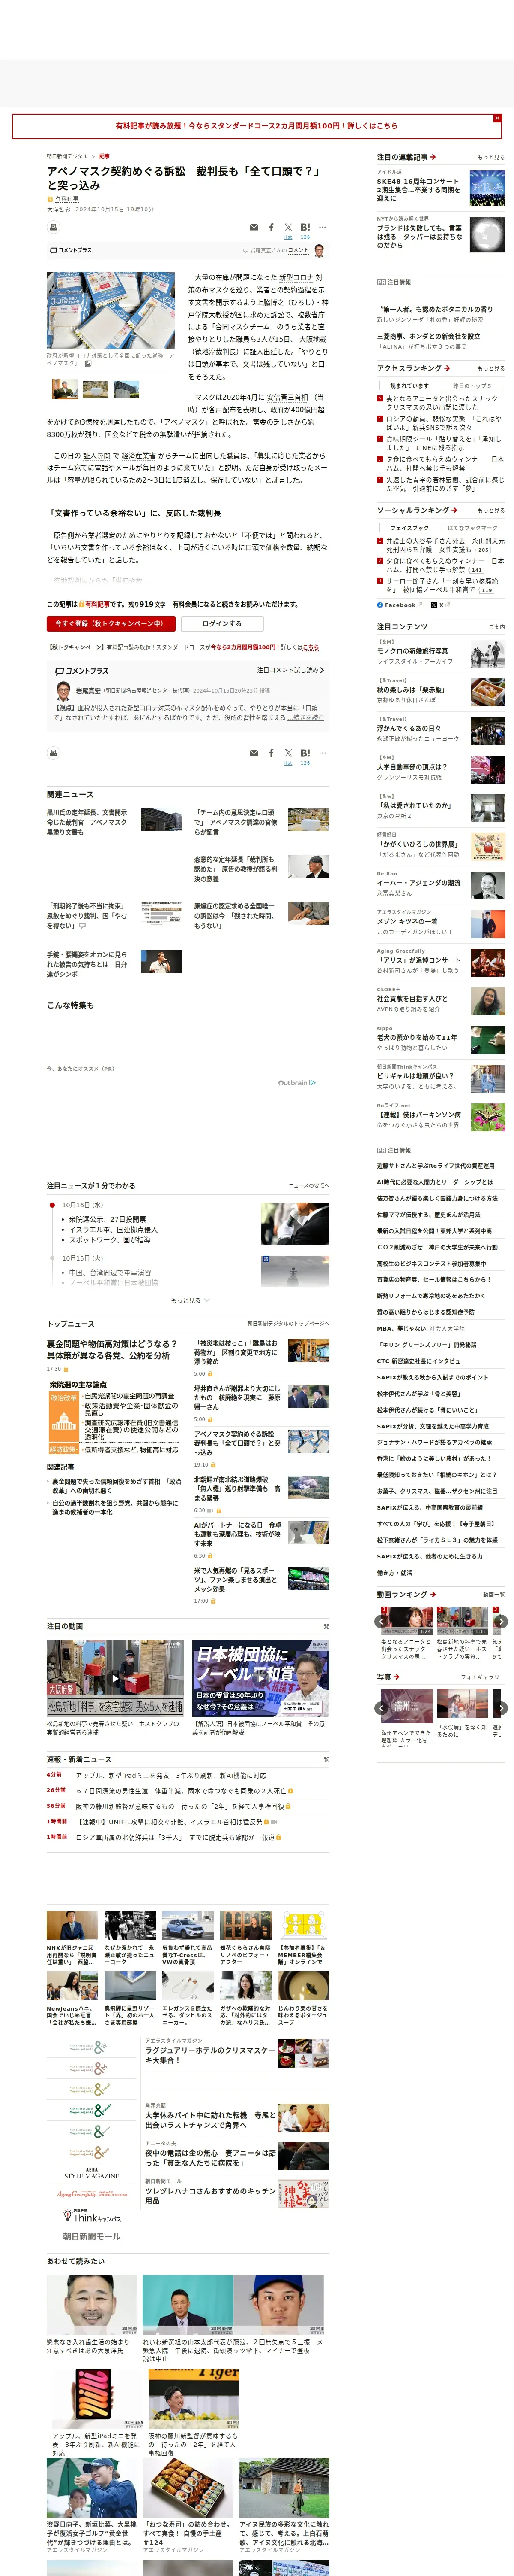This screenshot has width=514, height=2576.
Task: Open 朝日新聞デジタルのトップページへ link
Action: tap(288, 1323)
